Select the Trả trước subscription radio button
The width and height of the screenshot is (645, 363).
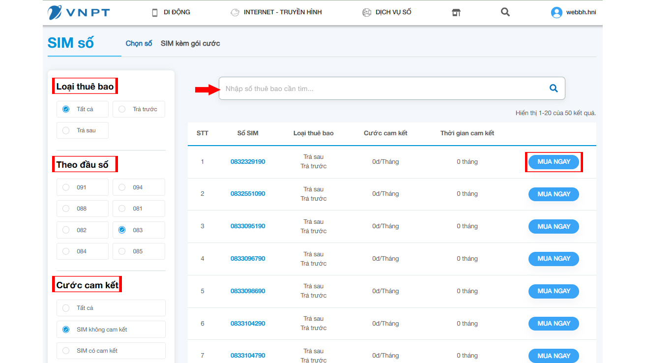tap(121, 109)
